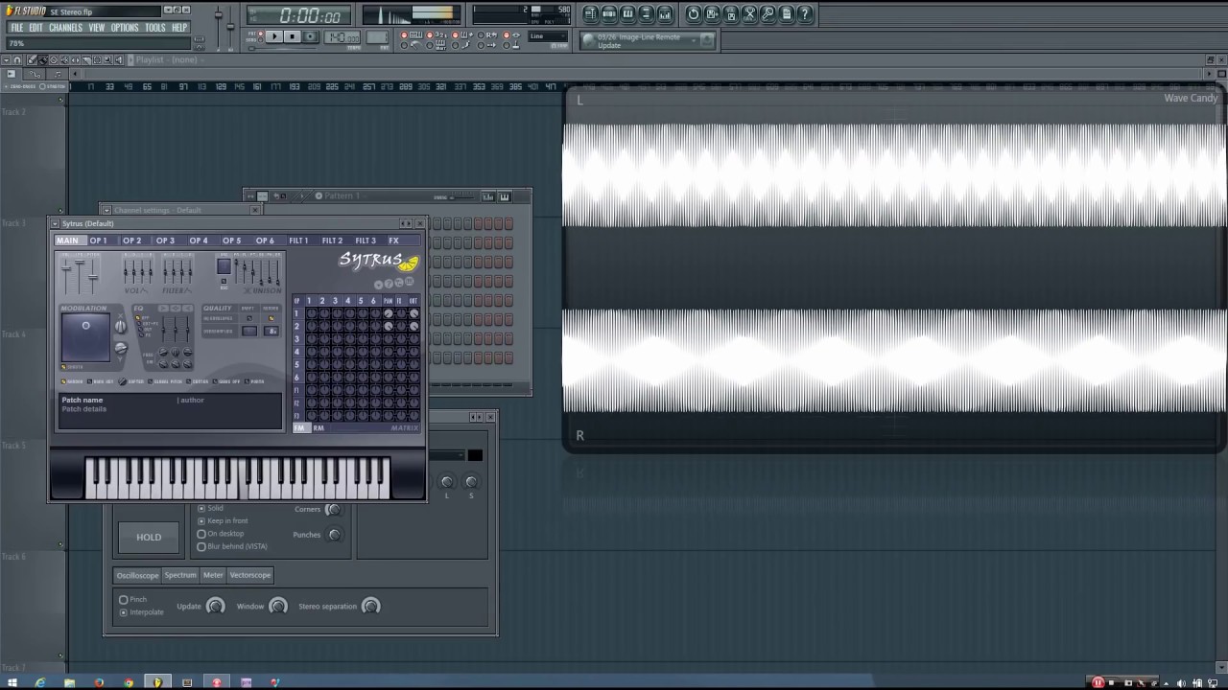Click the Render/export floppy toolbar icon
Screen dimensions: 1228x690
click(731, 13)
